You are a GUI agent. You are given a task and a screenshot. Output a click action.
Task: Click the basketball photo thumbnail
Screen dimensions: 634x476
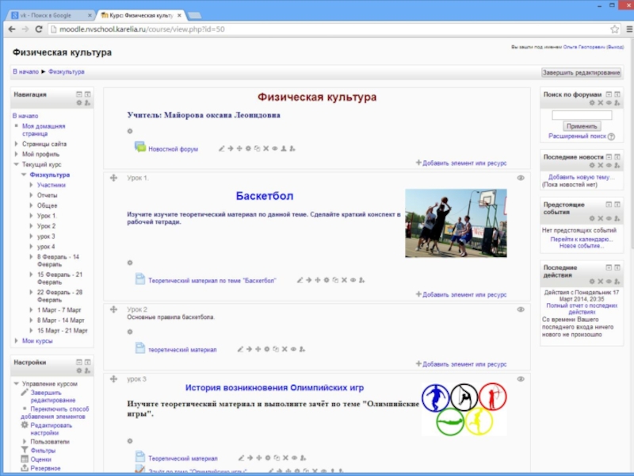point(456,223)
